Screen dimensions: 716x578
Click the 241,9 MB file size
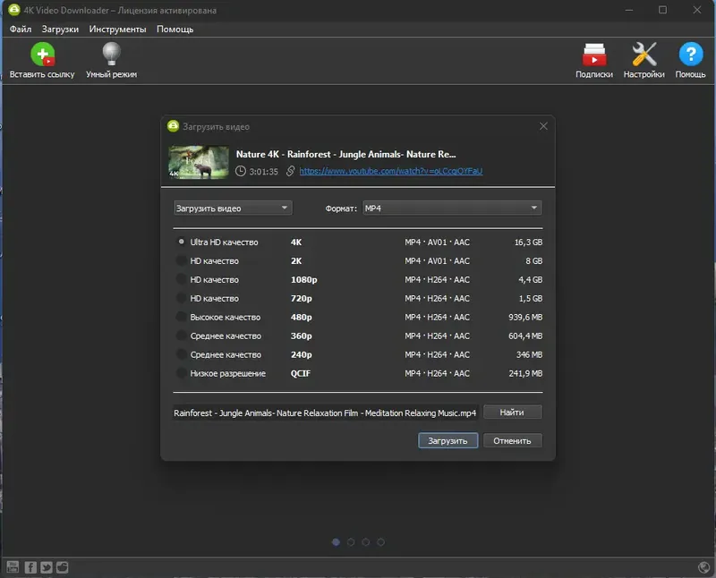click(x=525, y=373)
